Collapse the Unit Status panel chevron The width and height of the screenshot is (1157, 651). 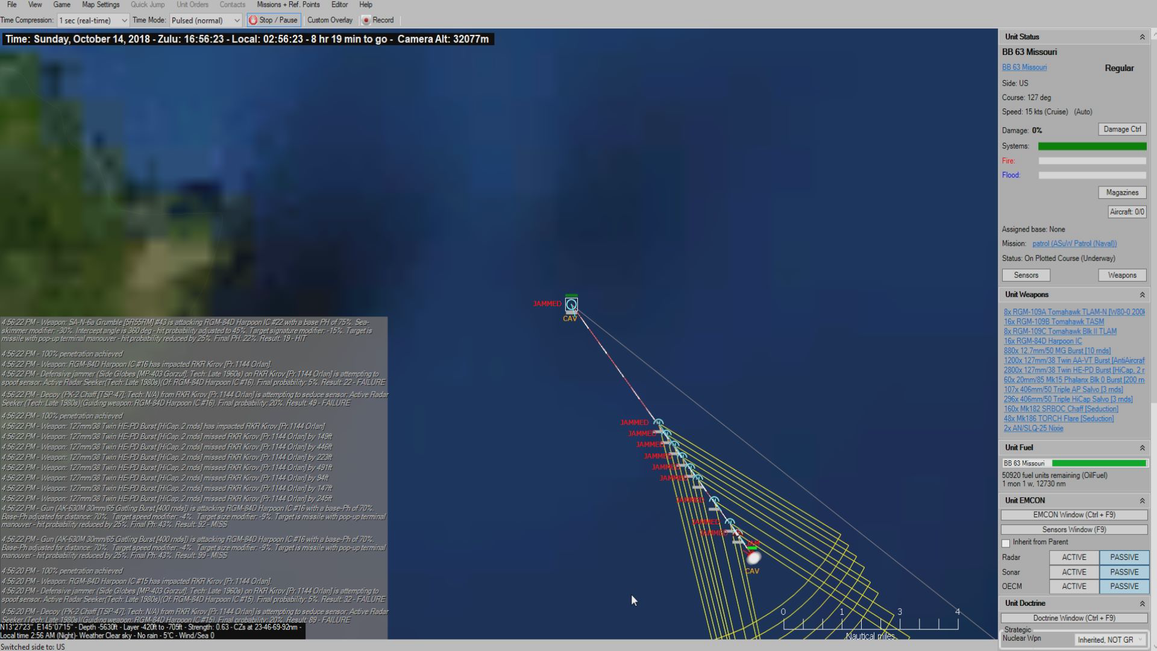(1141, 37)
